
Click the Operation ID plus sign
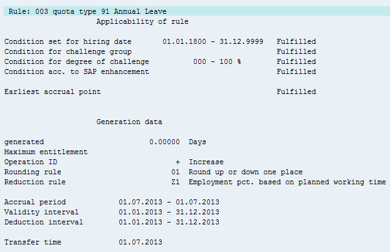coord(177,162)
